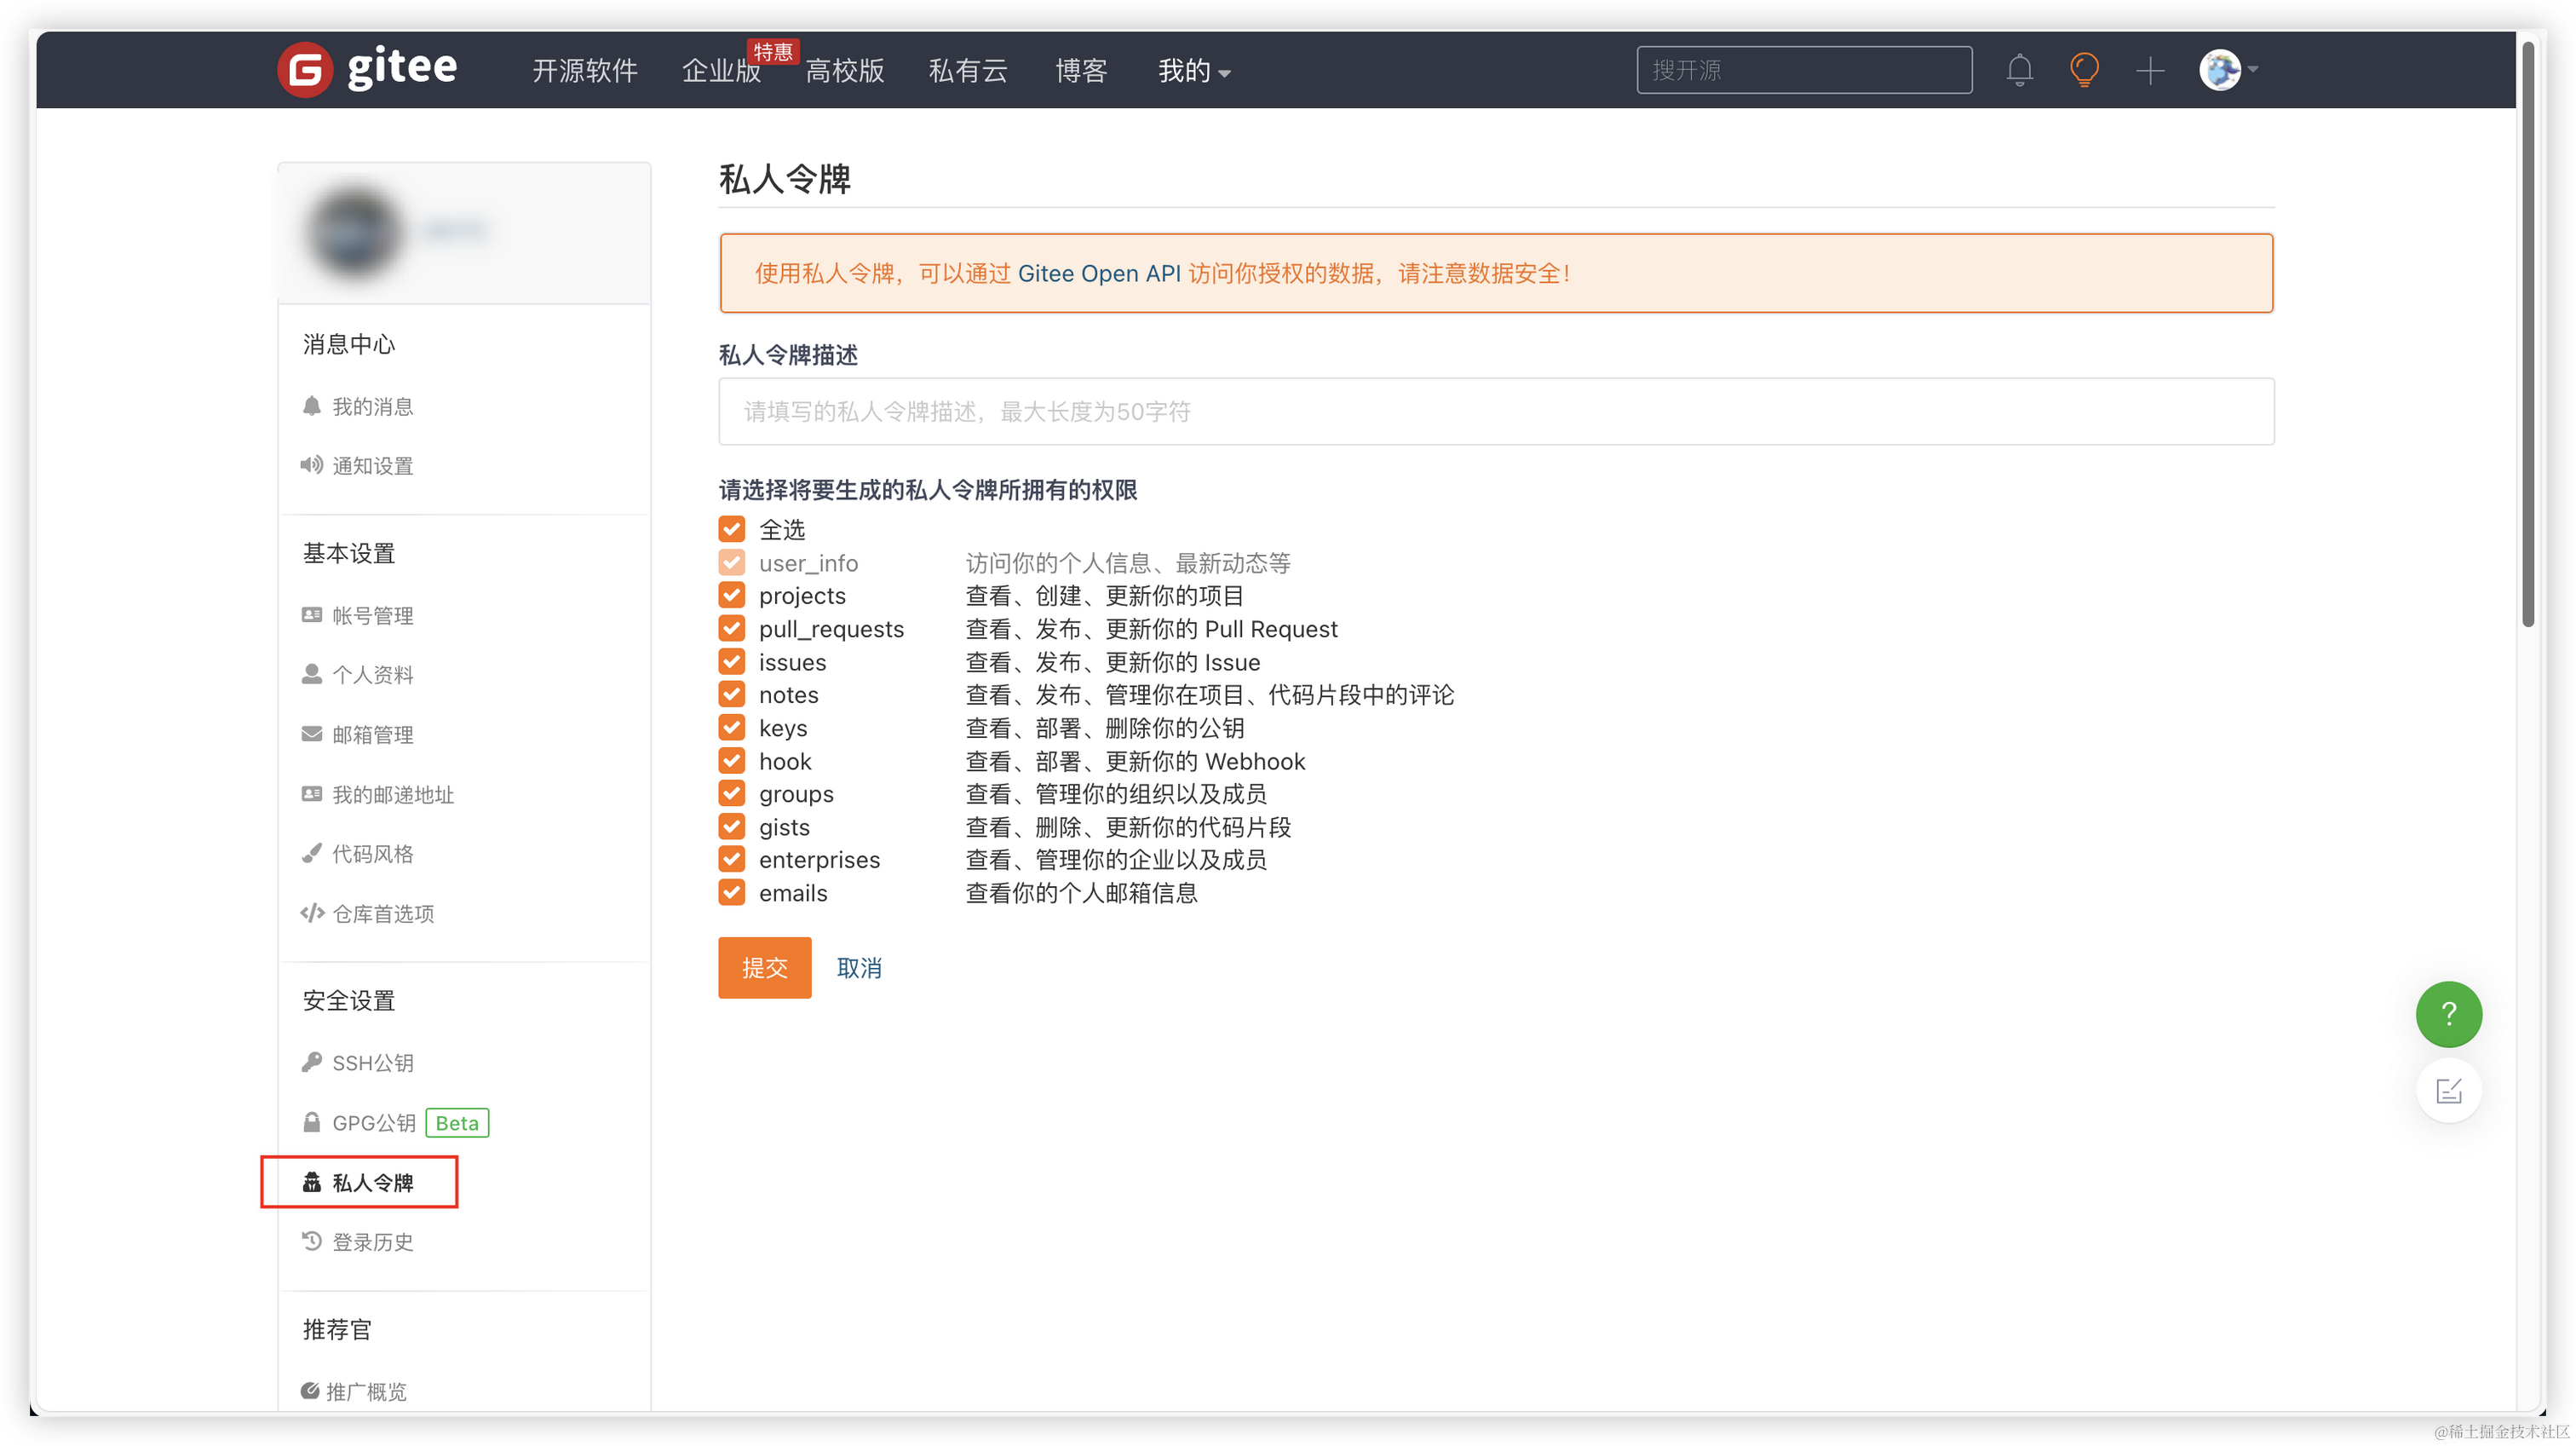This screenshot has width=2576, height=1446.
Task: Open SSH公钥 key settings
Action: point(372,1063)
